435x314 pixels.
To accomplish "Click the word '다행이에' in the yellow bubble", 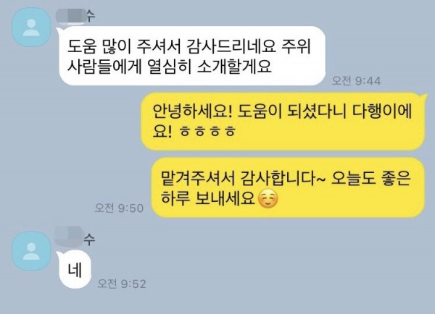I will [382, 111].
